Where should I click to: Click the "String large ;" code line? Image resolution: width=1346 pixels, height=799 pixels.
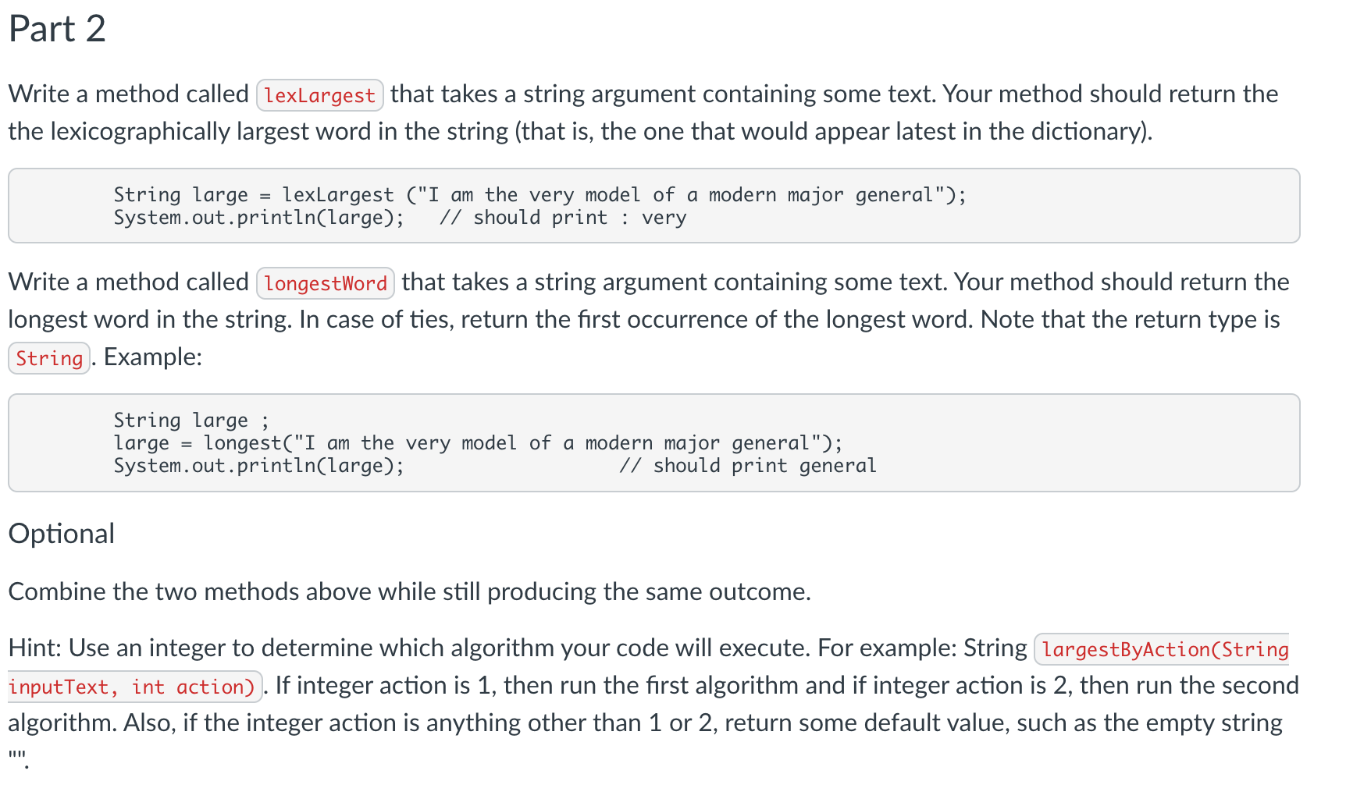[x=191, y=421]
